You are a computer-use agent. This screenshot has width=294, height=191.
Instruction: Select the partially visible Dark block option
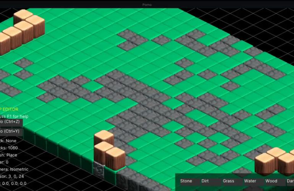(290, 181)
